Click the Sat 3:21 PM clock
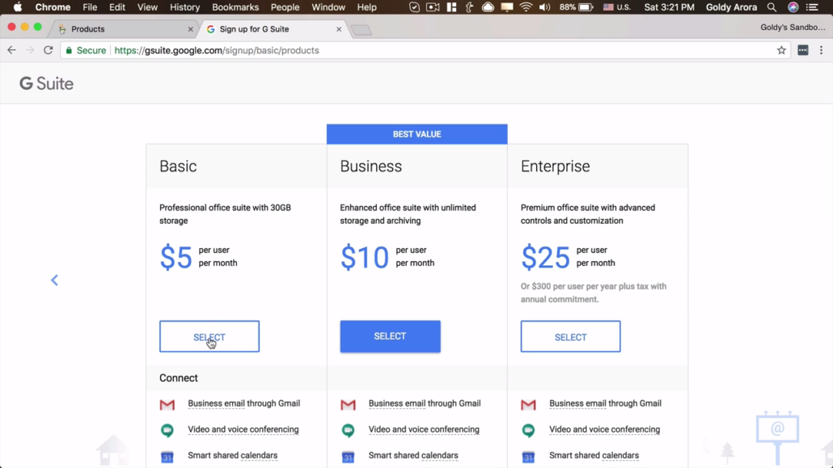The image size is (833, 468). pos(670,7)
